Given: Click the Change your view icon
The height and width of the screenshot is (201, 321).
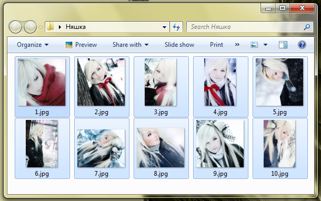Looking at the screenshot, I should point(254,45).
